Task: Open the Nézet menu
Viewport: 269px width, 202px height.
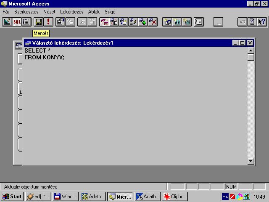Action: [49, 12]
